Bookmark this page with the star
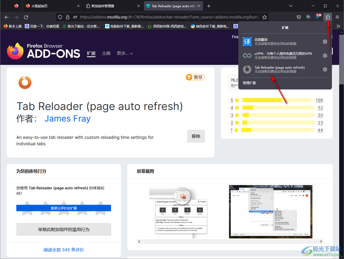The height and width of the screenshot is (259, 344). [x=265, y=17]
